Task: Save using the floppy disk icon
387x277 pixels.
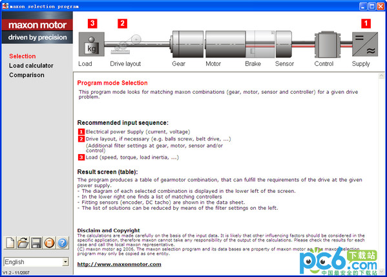Action: click(36, 243)
